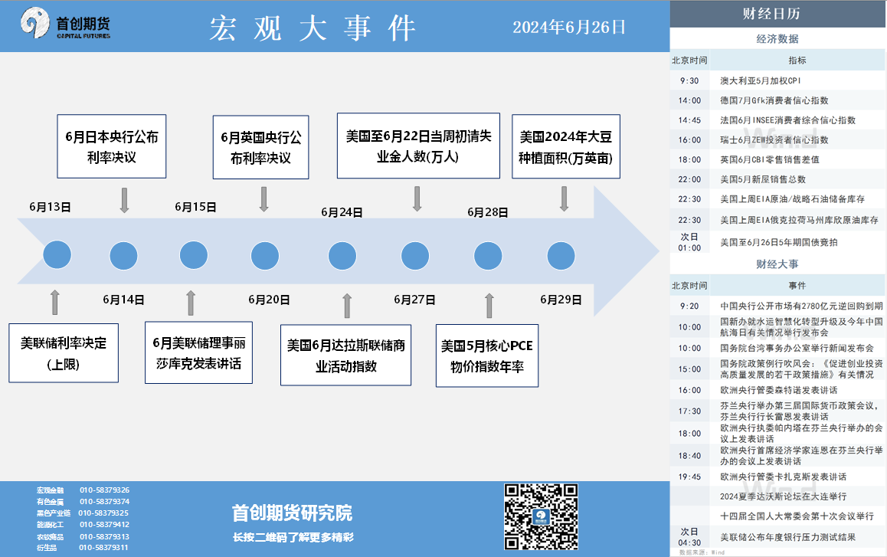This screenshot has width=887, height=557.
Task: Click 长按二维码了解更多精彩 caption
Action: (x=293, y=537)
